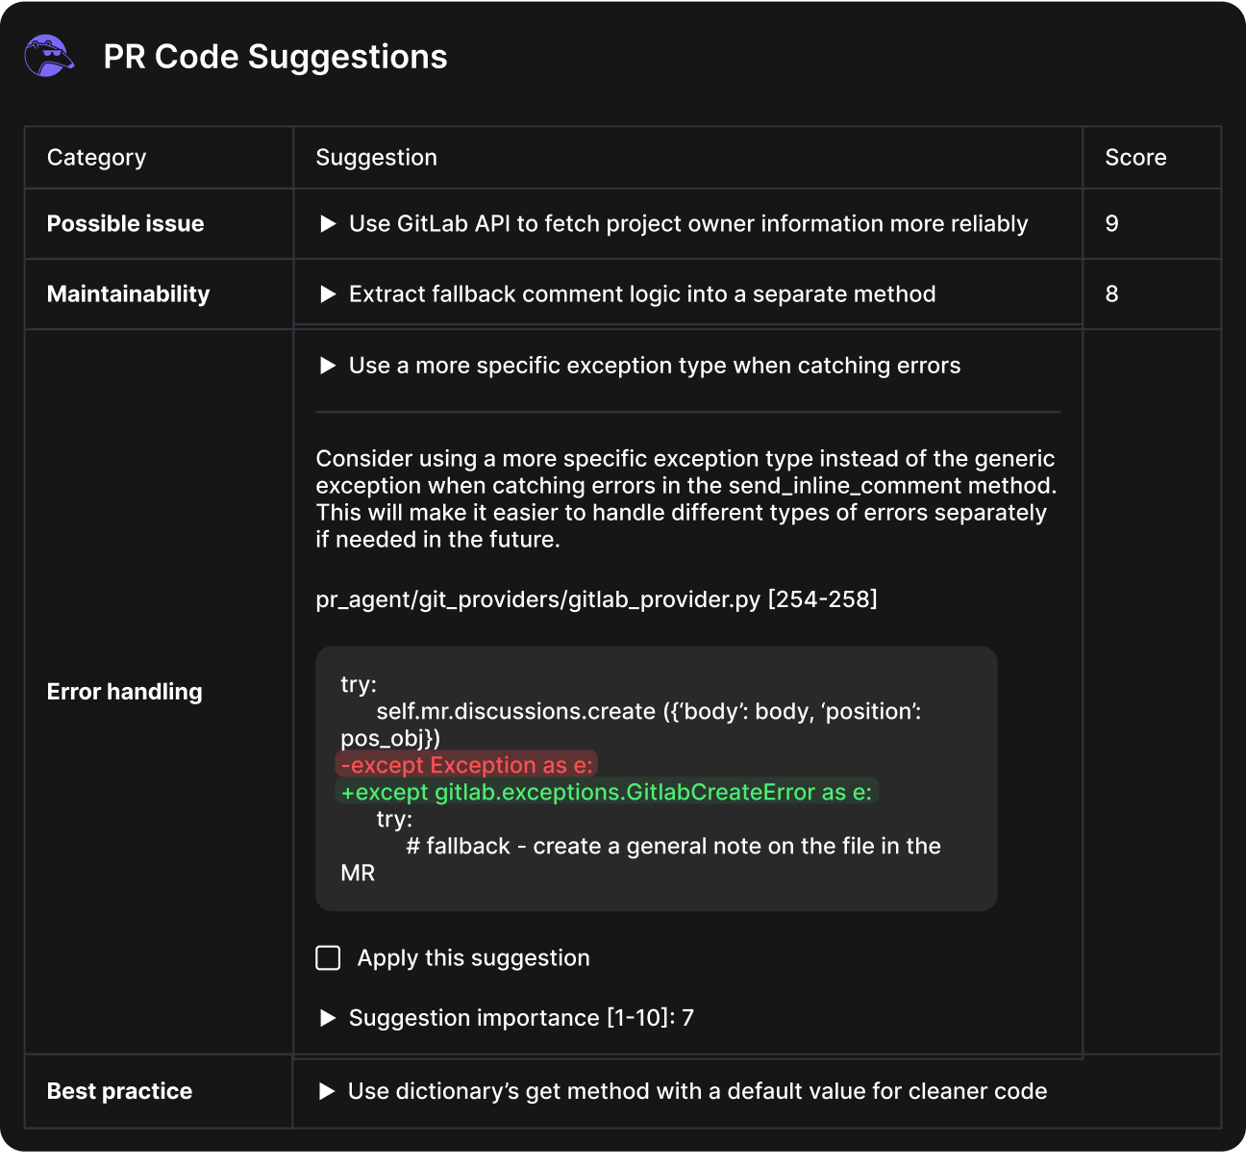Click the 'Category' column header
Image resolution: width=1246 pixels, height=1170 pixels.
pos(97,158)
